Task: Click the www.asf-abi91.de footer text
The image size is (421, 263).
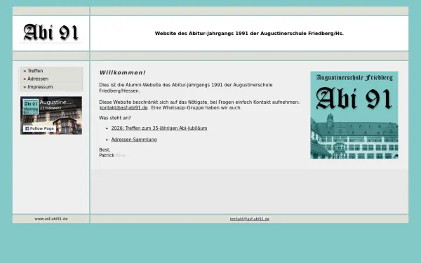Action: coord(51,219)
